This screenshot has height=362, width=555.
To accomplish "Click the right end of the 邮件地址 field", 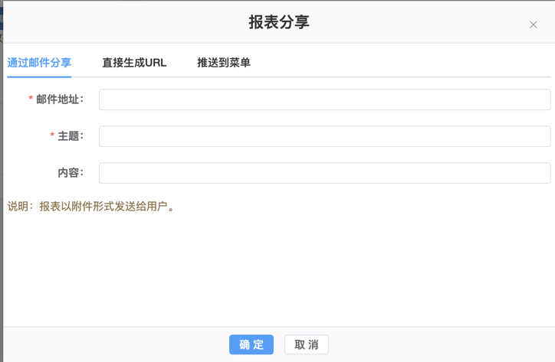I will (x=540, y=99).
